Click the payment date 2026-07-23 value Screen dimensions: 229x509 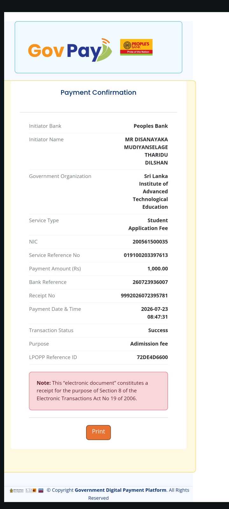tap(155, 309)
